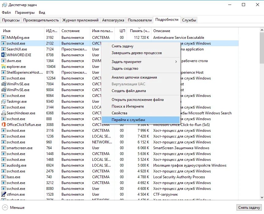Choose Свойства in context menu

coord(141,113)
